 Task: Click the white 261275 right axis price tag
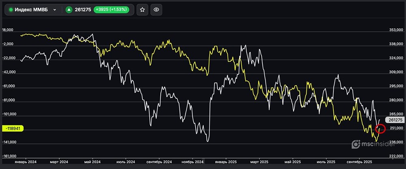pyautogui.click(x=395, y=120)
